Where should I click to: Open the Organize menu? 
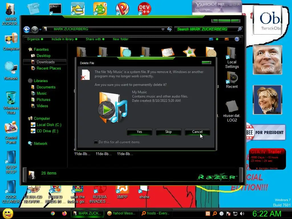click(x=35, y=39)
